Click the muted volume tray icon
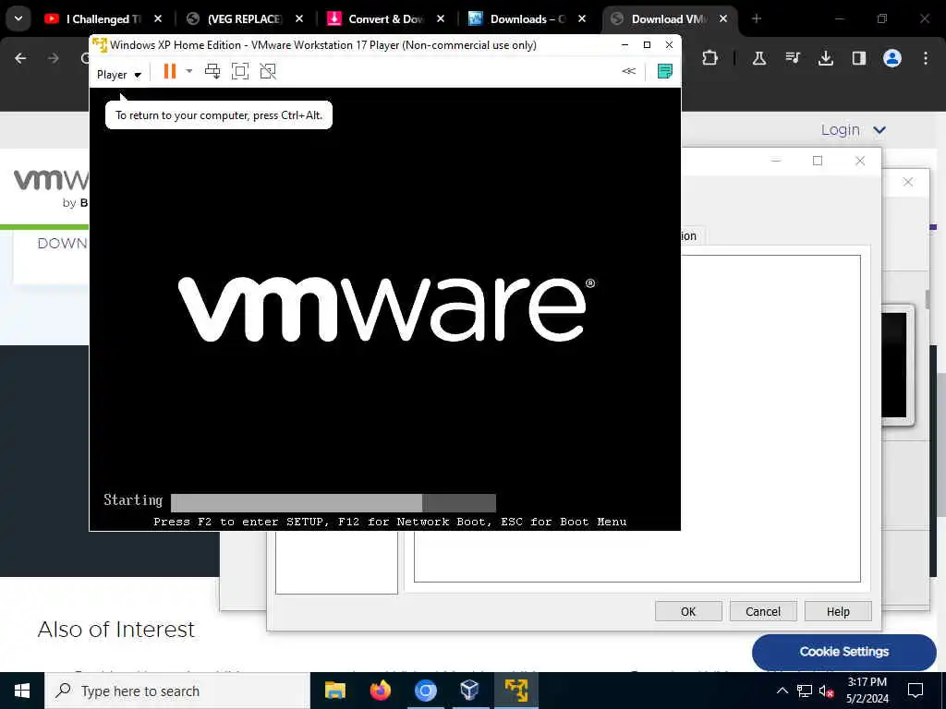 pyautogui.click(x=827, y=691)
